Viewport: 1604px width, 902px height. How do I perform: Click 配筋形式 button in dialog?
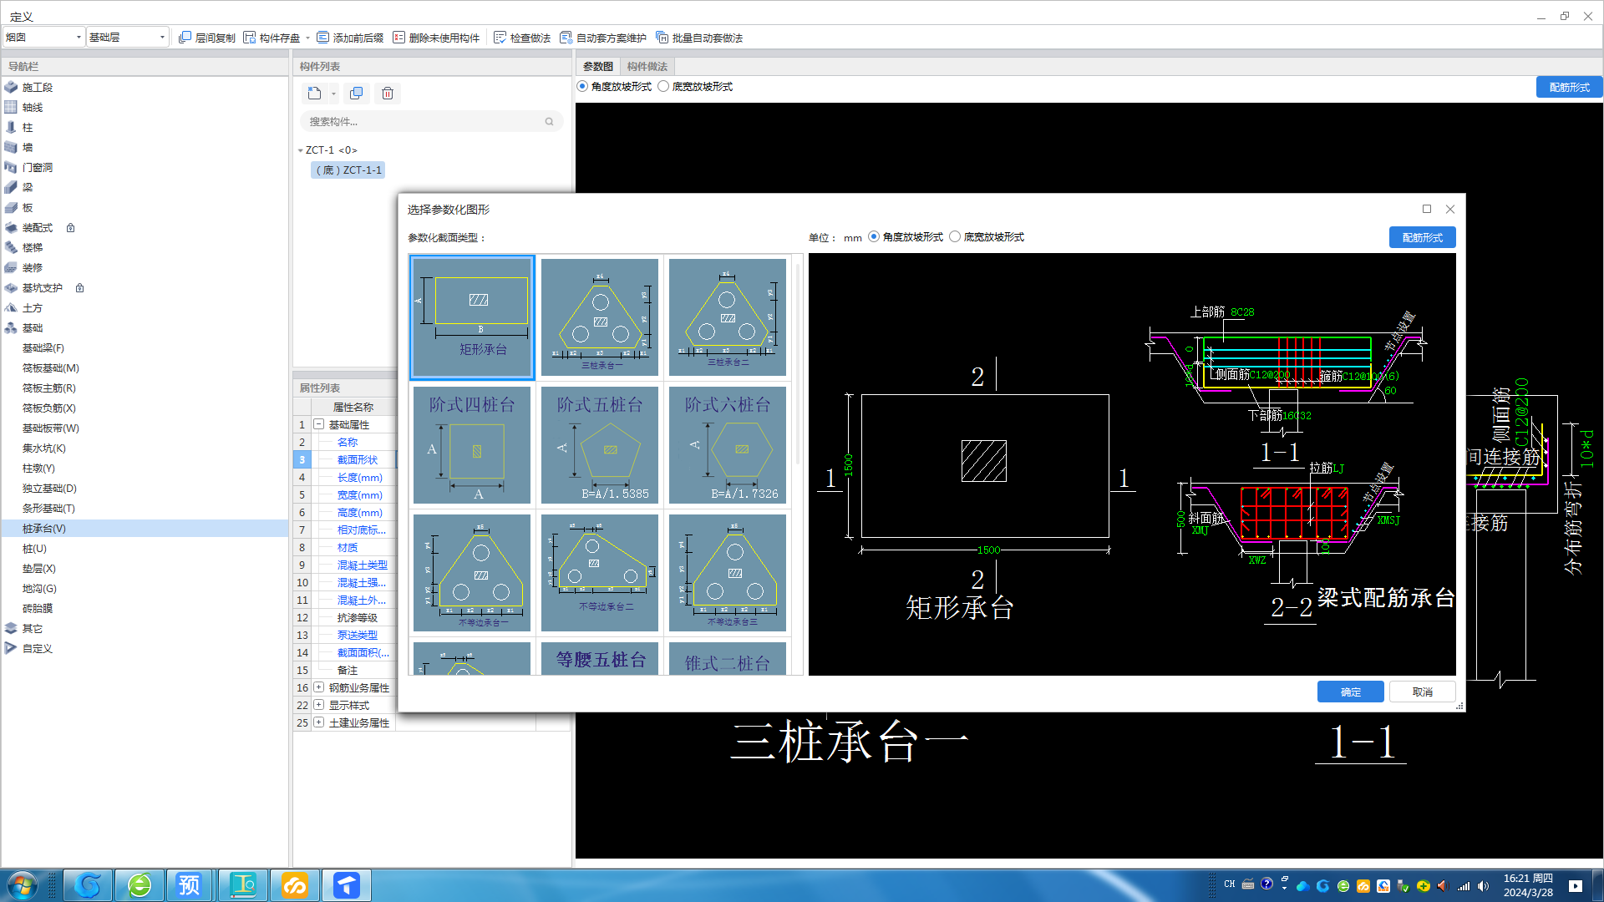tap(1423, 237)
